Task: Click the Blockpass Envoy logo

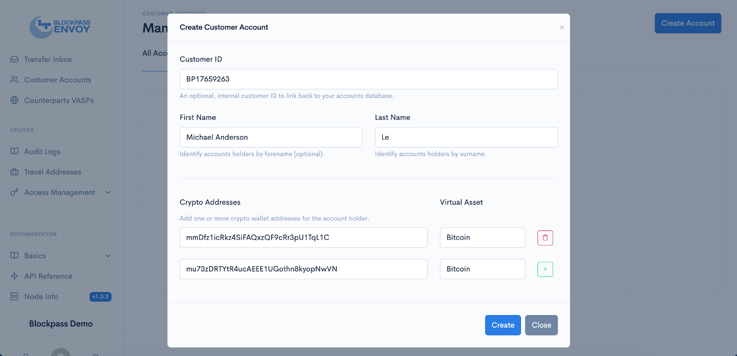Action: [60, 27]
